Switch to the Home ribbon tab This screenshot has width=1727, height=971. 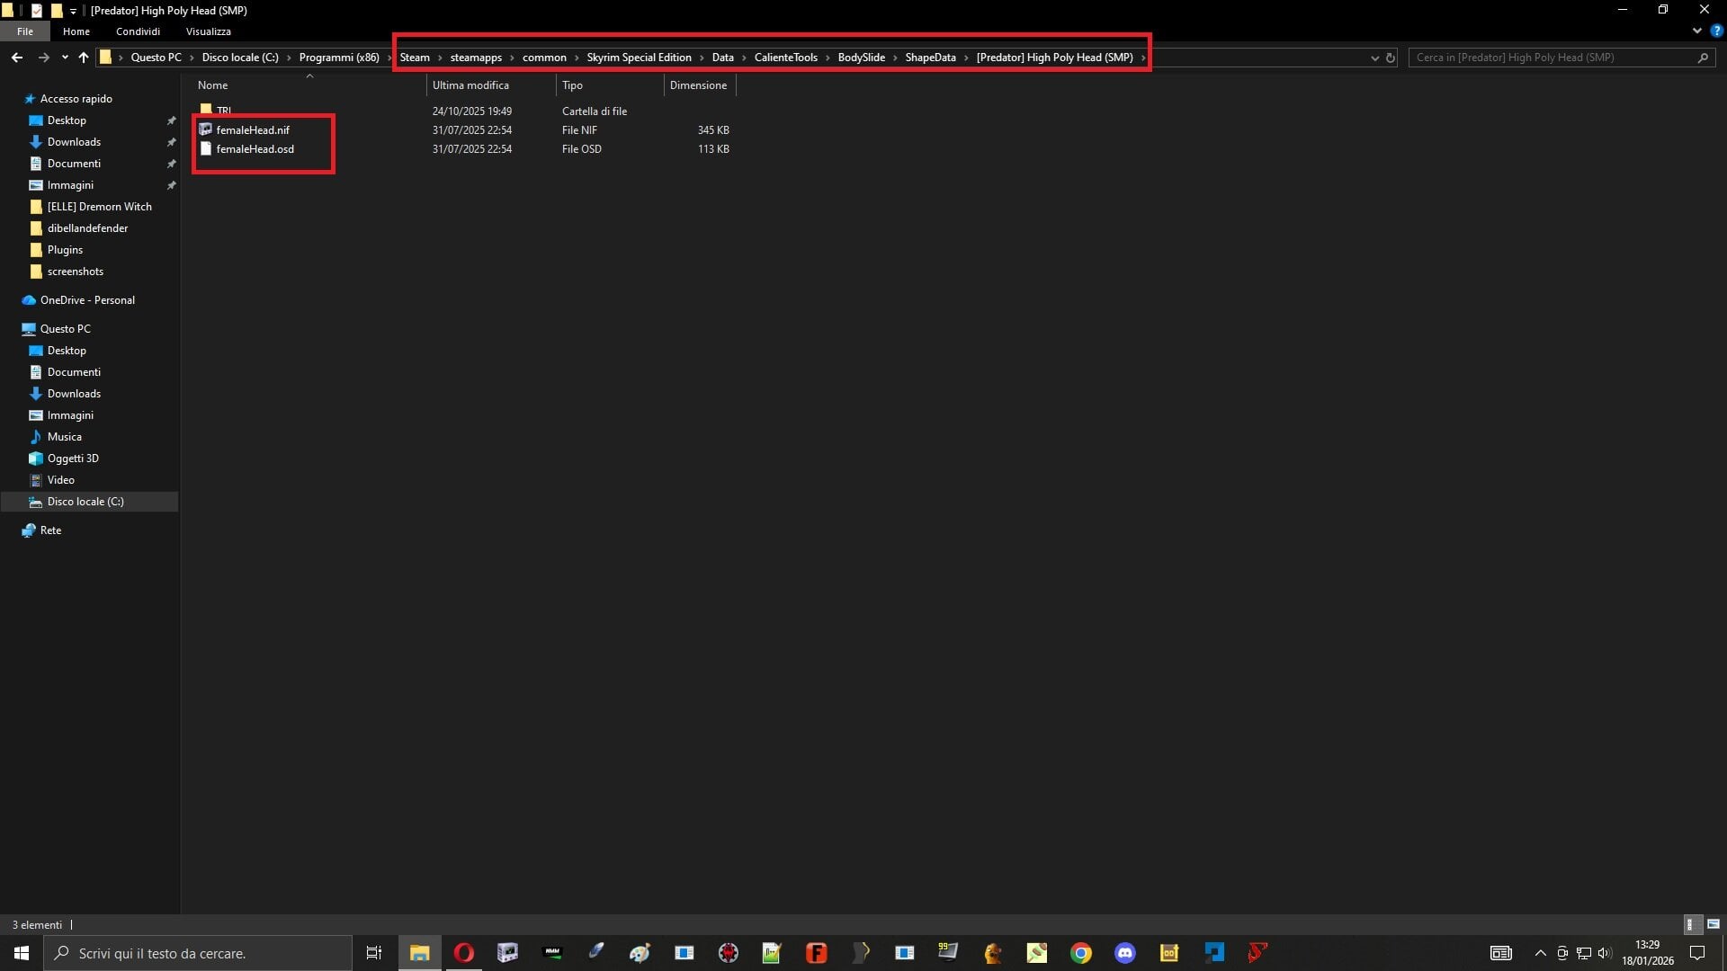(76, 31)
